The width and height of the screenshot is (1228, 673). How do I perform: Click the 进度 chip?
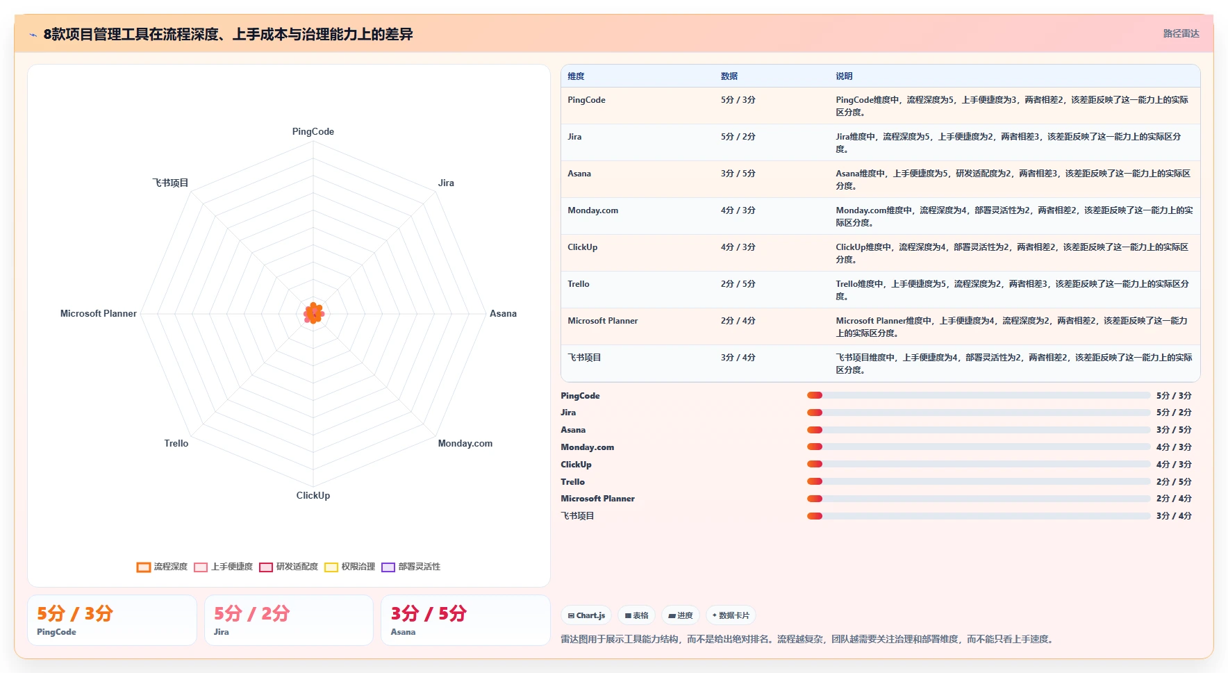681,615
